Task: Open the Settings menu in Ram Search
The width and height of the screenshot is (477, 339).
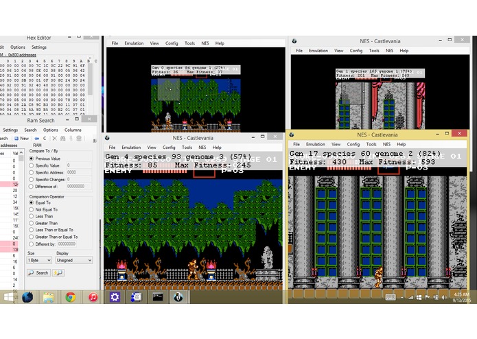Action: click(x=10, y=130)
